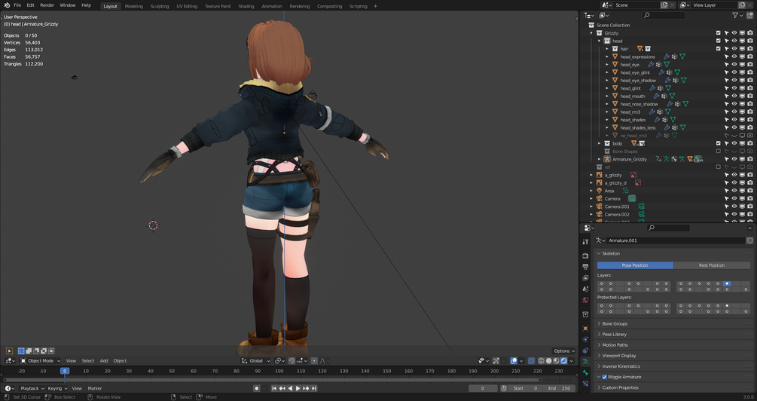Toggle the Wiggle Armature checkbox
Screen dimensions: 757x401
(604, 377)
